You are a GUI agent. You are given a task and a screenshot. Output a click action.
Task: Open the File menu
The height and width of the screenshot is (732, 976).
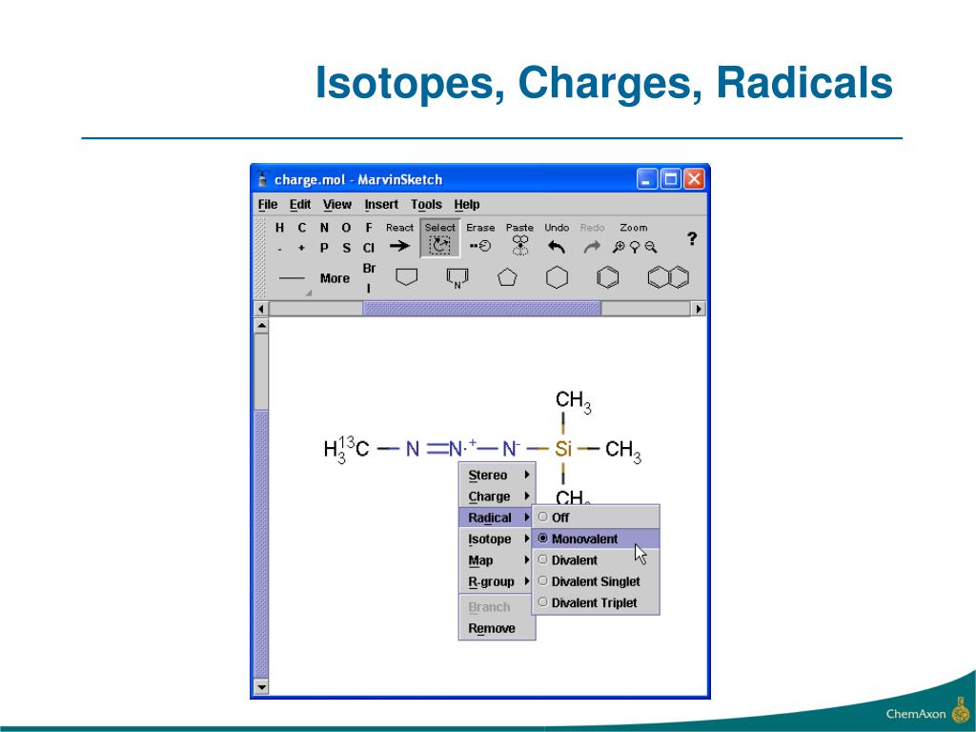[x=268, y=204]
